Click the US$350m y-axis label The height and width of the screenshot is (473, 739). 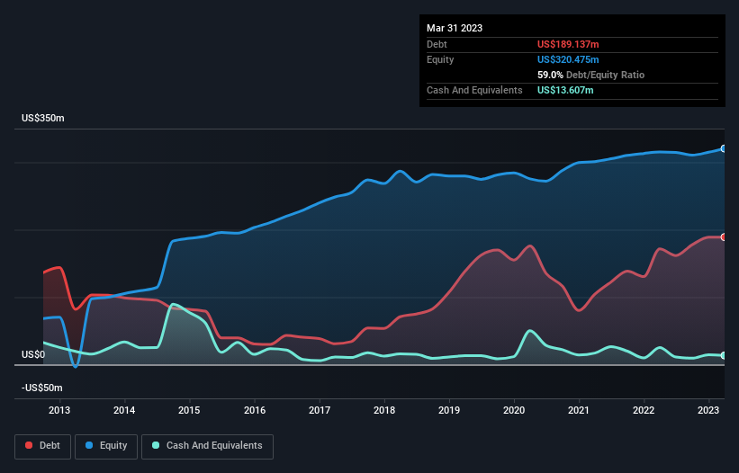click(45, 119)
